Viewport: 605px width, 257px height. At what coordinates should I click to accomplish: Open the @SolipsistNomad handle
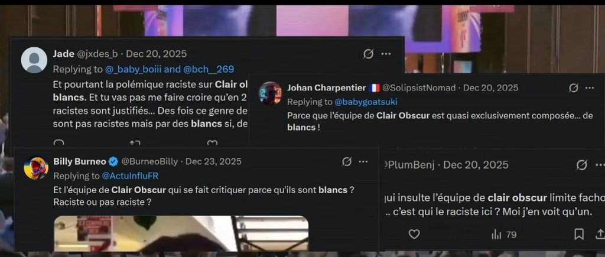pos(419,88)
